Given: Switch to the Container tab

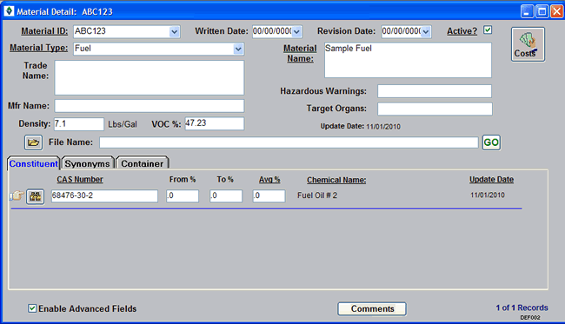Looking at the screenshot, I should (x=143, y=163).
